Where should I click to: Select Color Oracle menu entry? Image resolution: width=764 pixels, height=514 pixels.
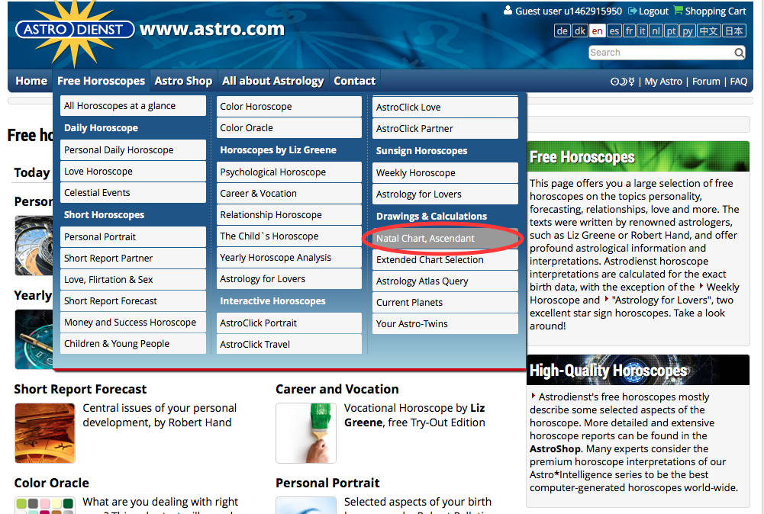pos(289,127)
